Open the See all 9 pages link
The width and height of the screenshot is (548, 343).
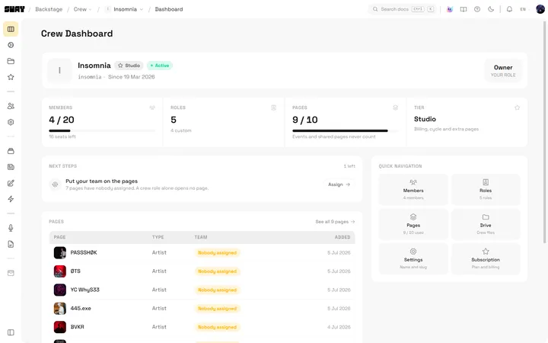click(x=335, y=222)
